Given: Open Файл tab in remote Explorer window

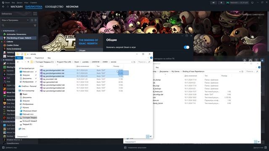Looking at the screenshot, I should (x=19, y=58).
